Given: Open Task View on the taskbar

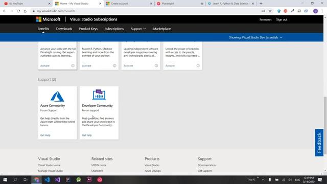Looking at the screenshot, I should coord(26,179).
